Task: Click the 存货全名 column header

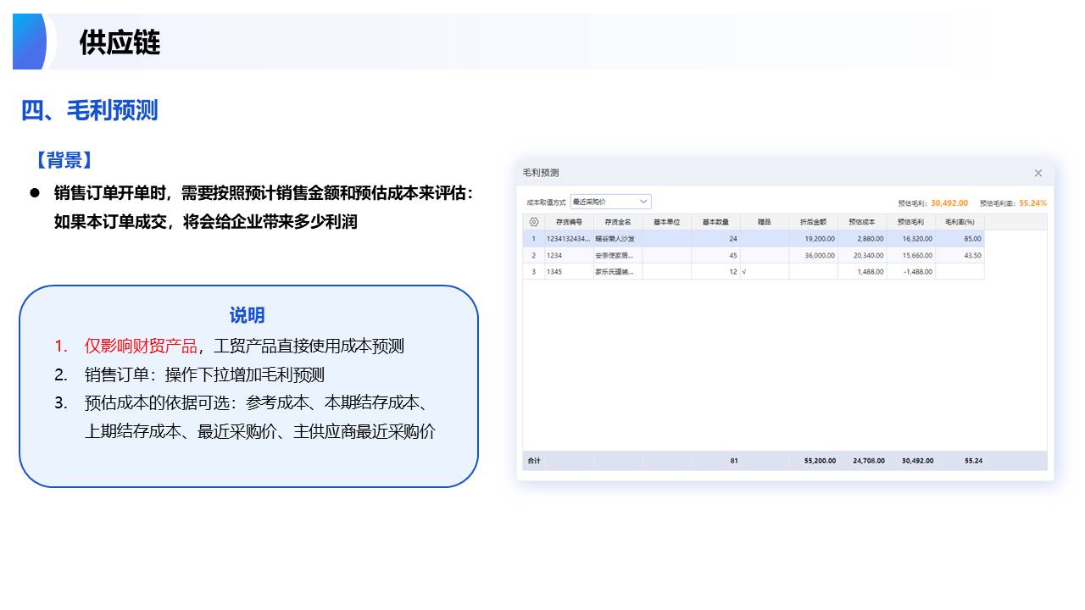Action: [617, 222]
